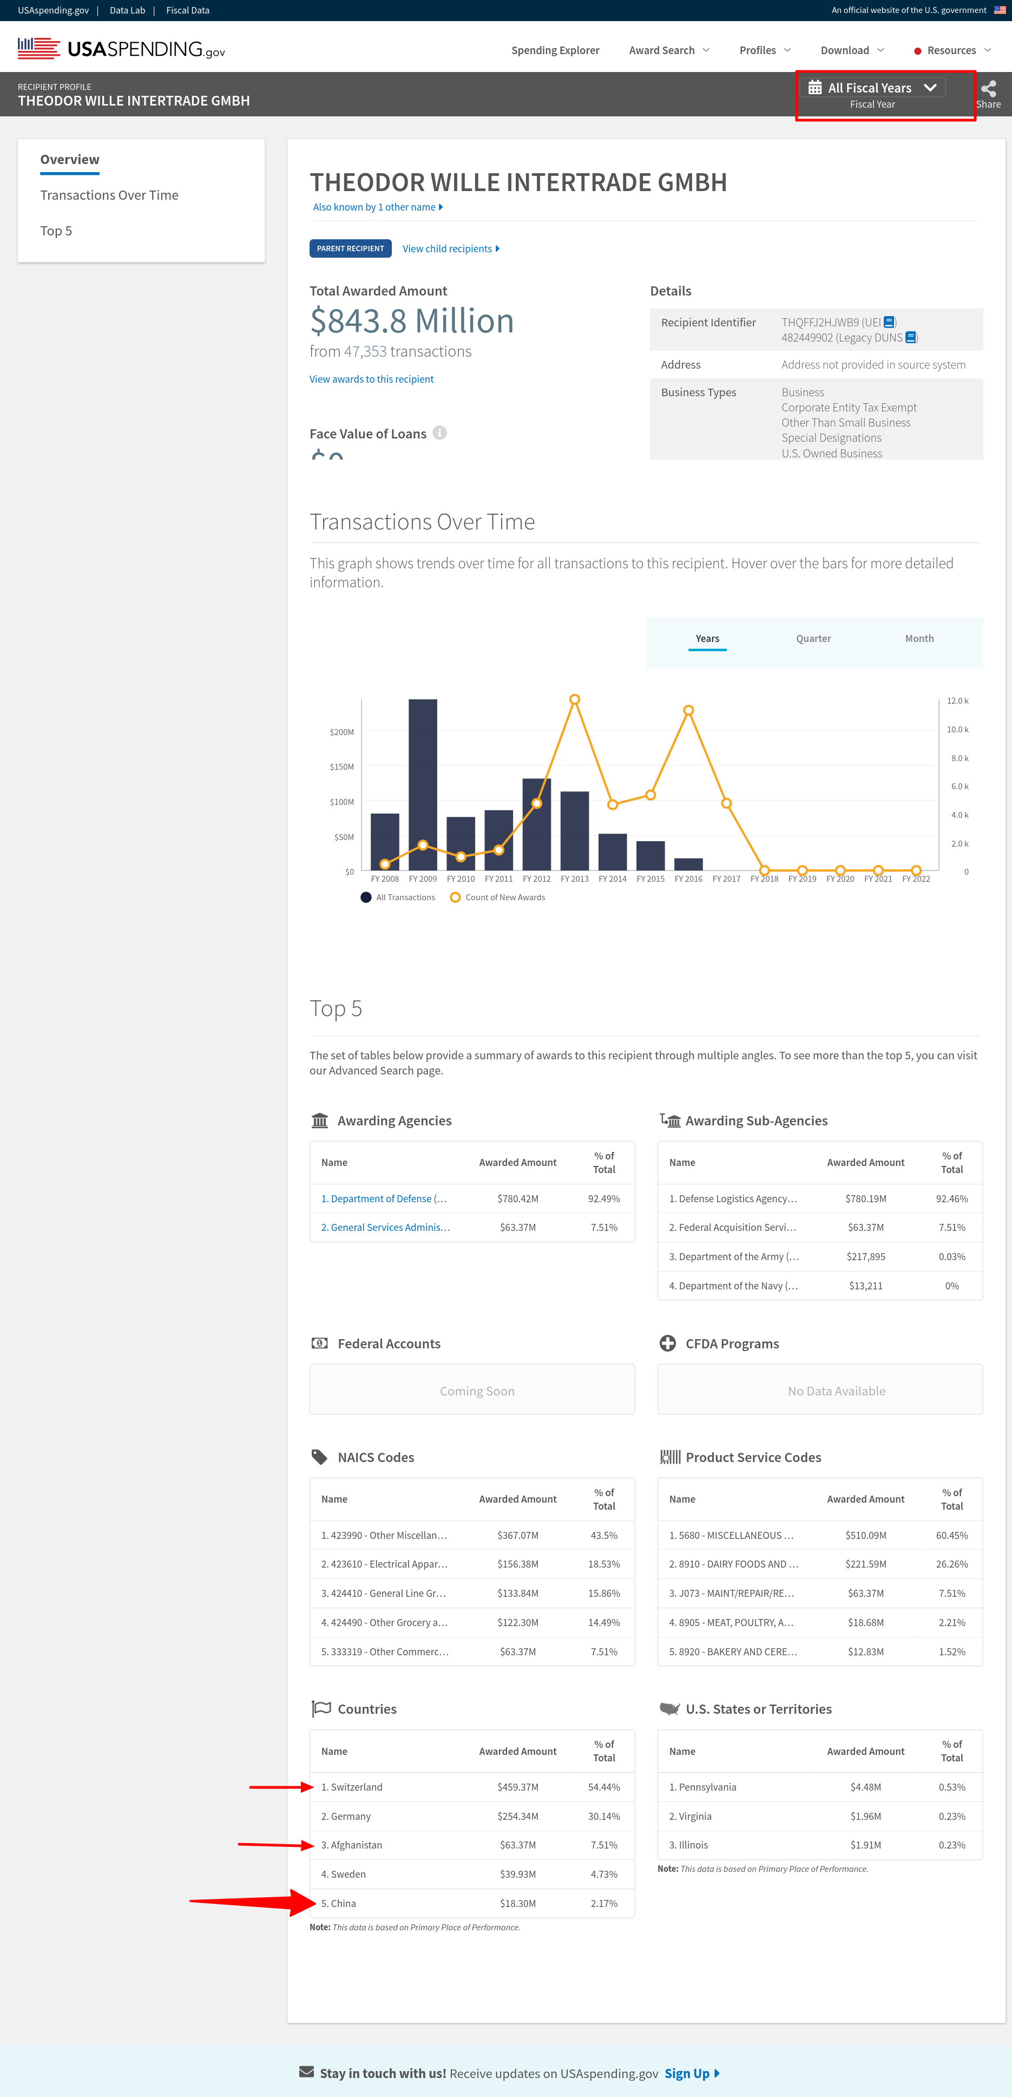Switch chart to Years tab
This screenshot has width=1012, height=2097.
(x=707, y=638)
